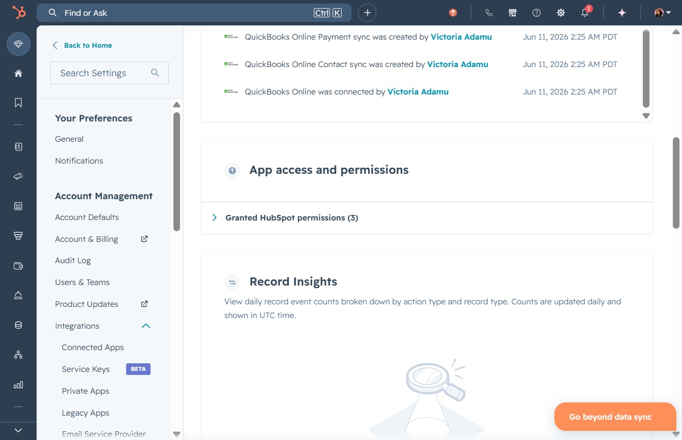Image resolution: width=682 pixels, height=440 pixels.
Task: Open the calling phone icon
Action: coord(489,13)
